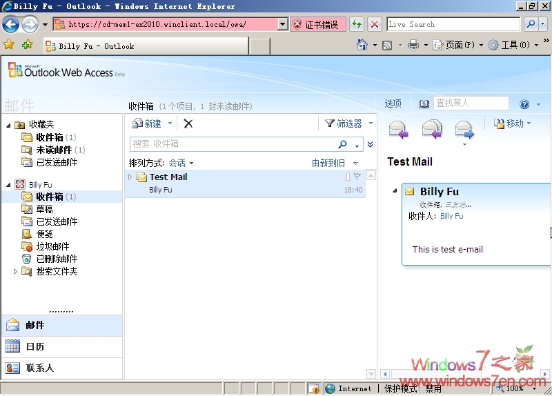Viewport: 552px width, 396px height.
Task: Click recipient link Billy Fu
Action: tap(452, 216)
